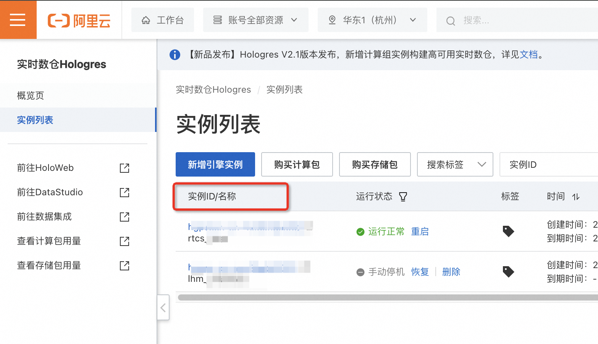Viewport: 598px width, 344px height.
Task: Open the 文档 documentation link
Action: tap(529, 55)
